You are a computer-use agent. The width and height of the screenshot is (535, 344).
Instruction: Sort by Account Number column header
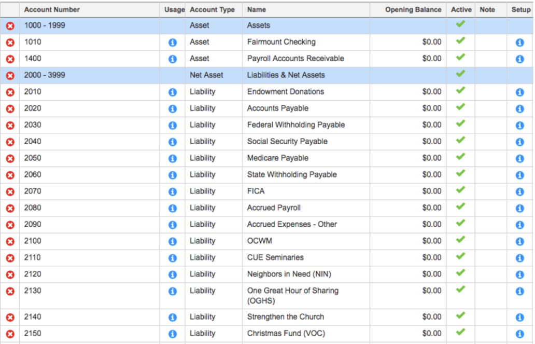pos(52,9)
